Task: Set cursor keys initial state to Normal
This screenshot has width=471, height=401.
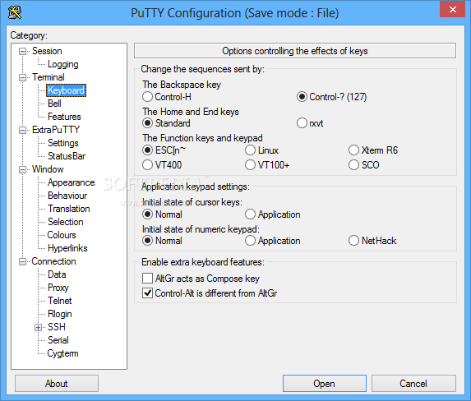Action: 162,214
